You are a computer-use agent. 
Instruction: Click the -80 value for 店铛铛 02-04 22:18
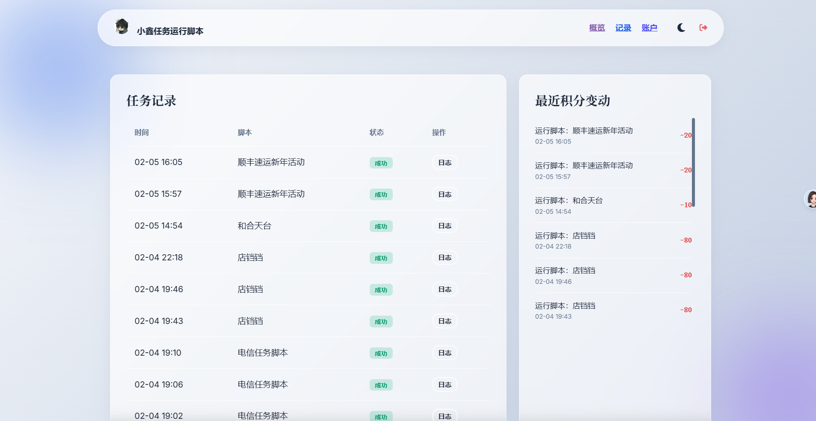[686, 240]
